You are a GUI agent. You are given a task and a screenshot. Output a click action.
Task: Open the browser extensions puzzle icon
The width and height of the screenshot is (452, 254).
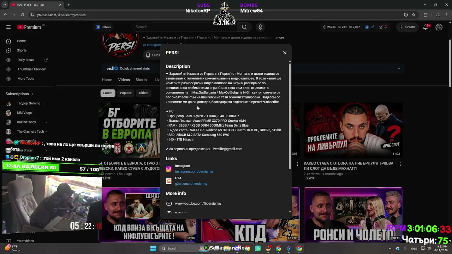click(426, 15)
